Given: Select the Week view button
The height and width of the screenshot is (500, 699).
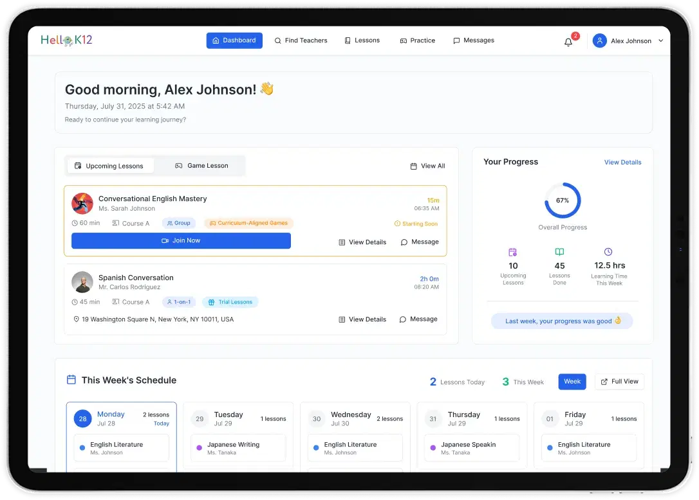Looking at the screenshot, I should coord(572,382).
